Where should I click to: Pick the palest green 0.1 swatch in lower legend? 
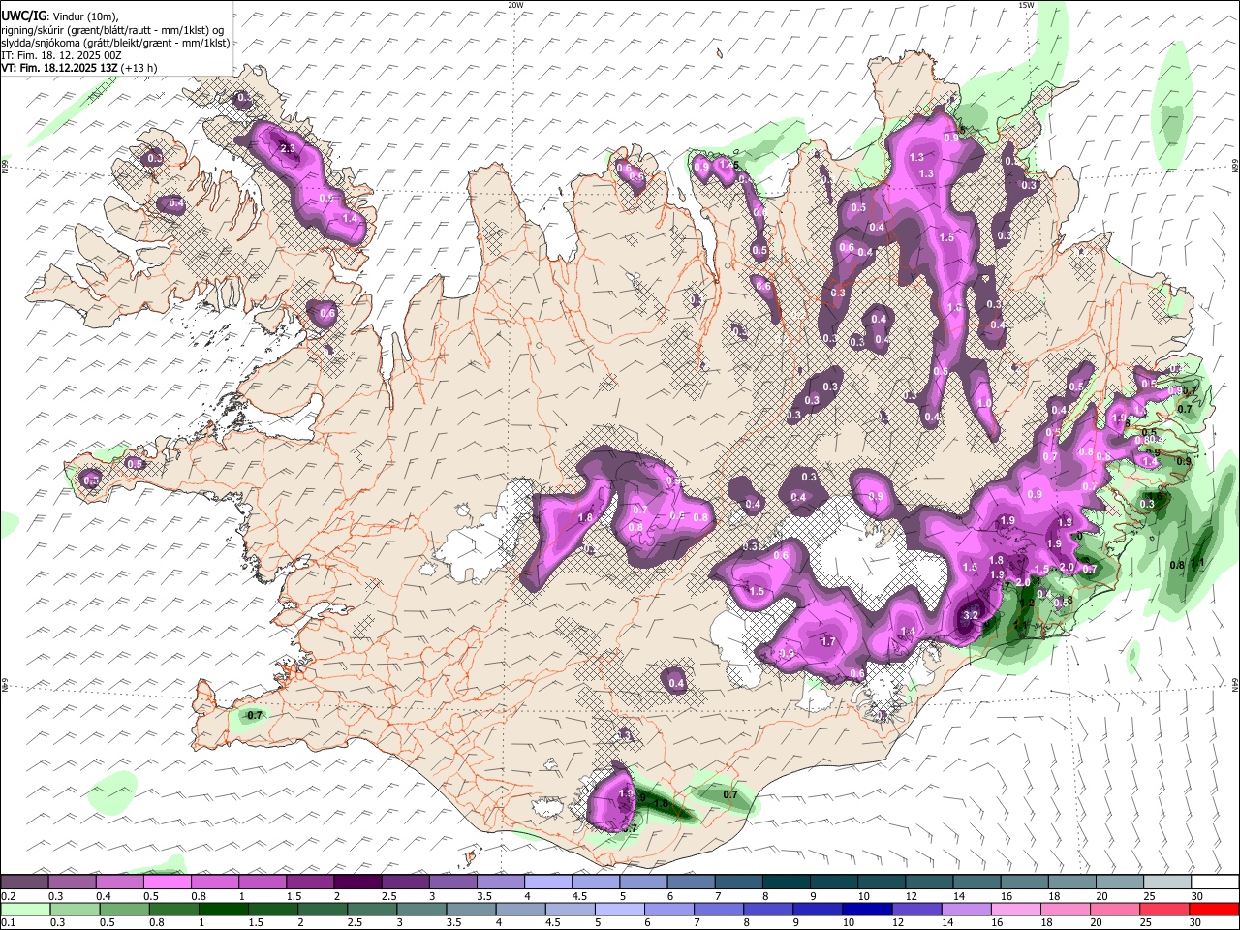point(24,909)
